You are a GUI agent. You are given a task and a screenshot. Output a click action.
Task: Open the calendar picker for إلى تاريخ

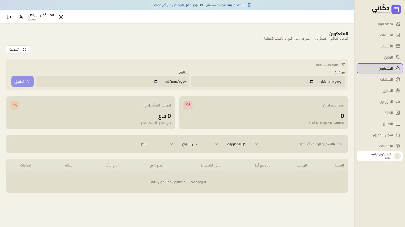pos(156,81)
